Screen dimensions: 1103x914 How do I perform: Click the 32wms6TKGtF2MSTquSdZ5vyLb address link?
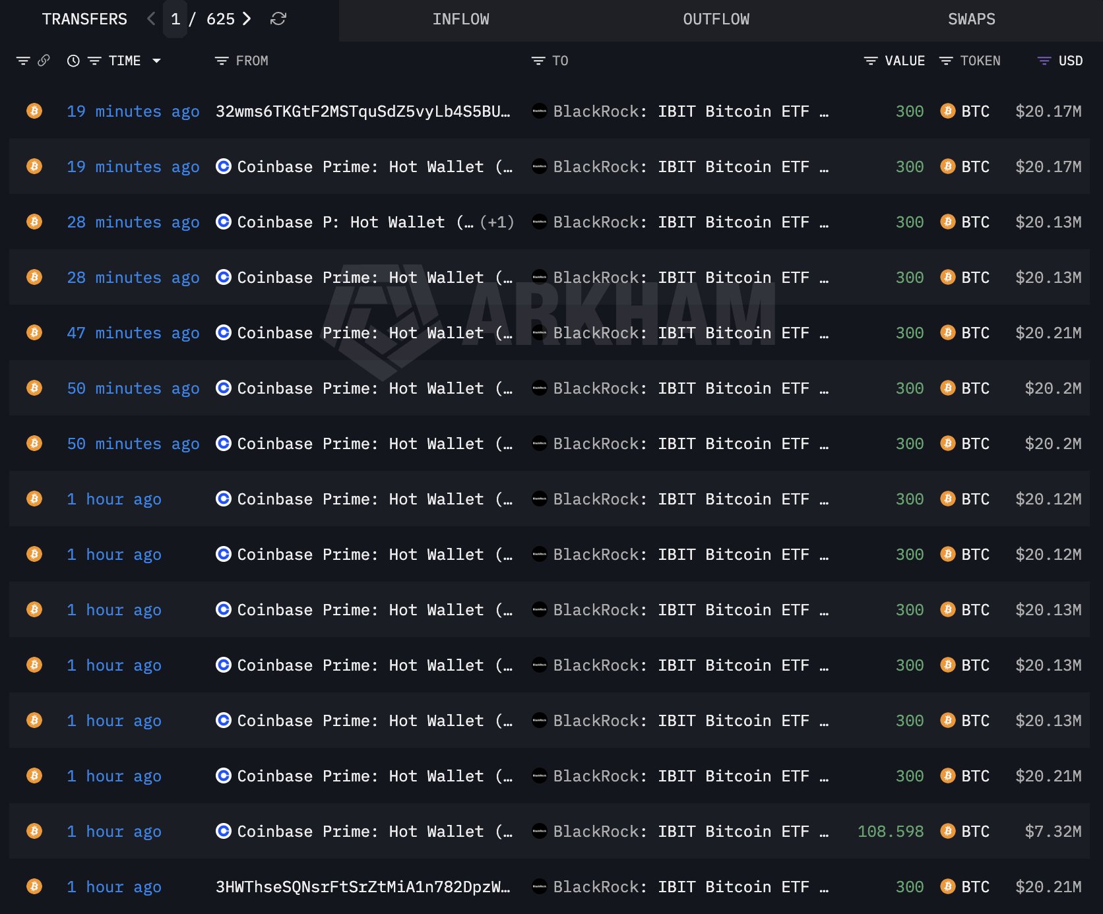362,111
